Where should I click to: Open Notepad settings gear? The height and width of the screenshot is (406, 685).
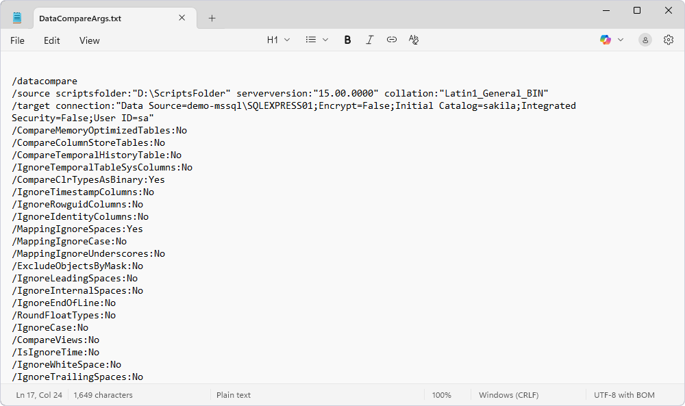(x=669, y=40)
